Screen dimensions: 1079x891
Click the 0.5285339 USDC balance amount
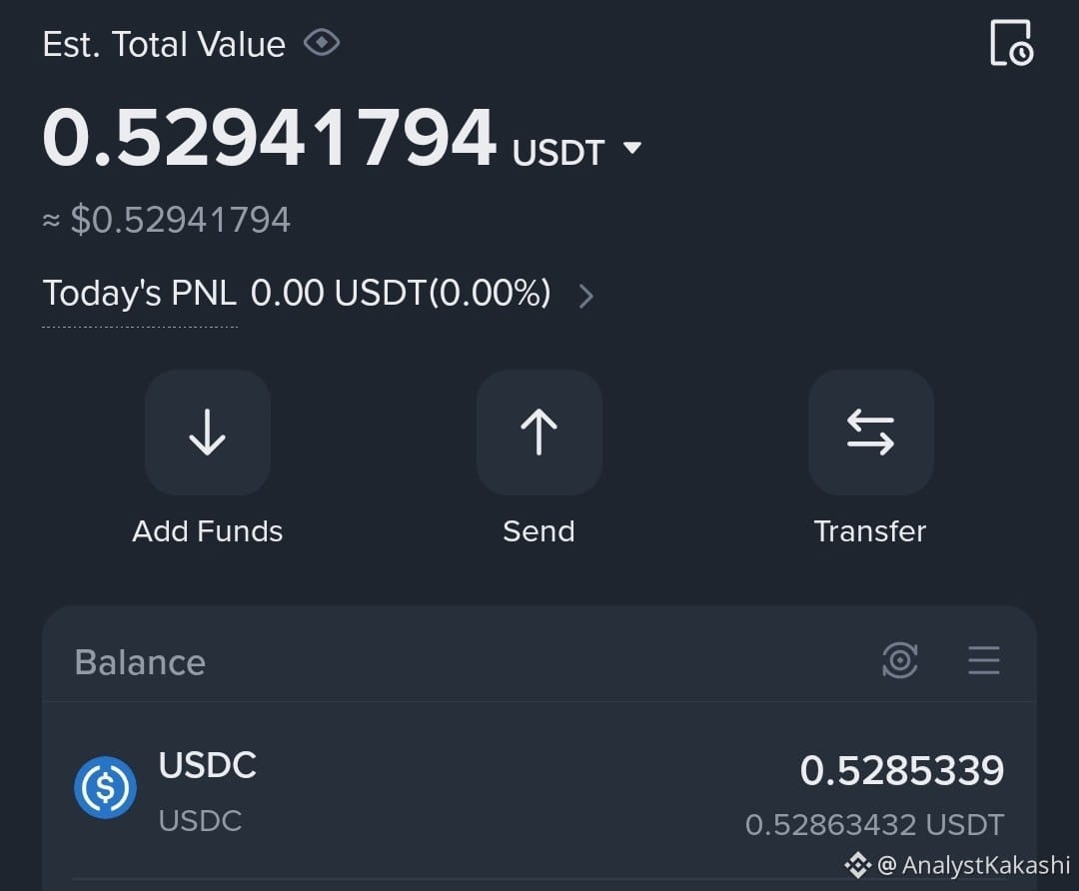tap(902, 770)
